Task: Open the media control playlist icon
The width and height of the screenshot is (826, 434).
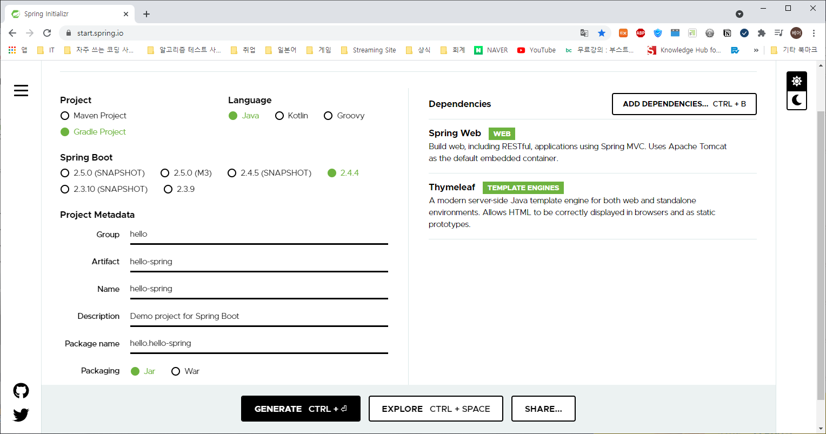Action: [x=779, y=33]
